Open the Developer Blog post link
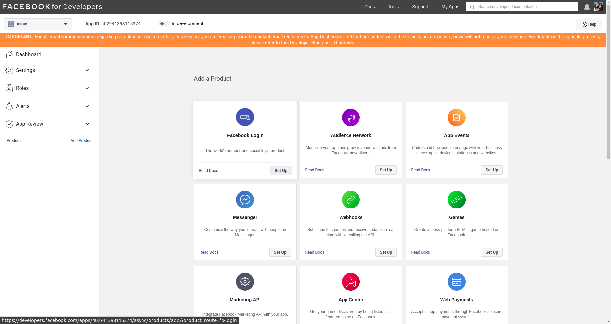Image resolution: width=611 pixels, height=324 pixels. (x=305, y=43)
